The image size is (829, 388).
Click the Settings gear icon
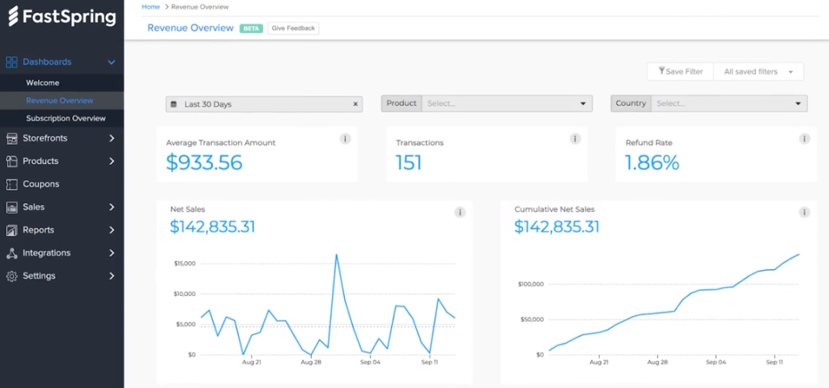tap(11, 276)
